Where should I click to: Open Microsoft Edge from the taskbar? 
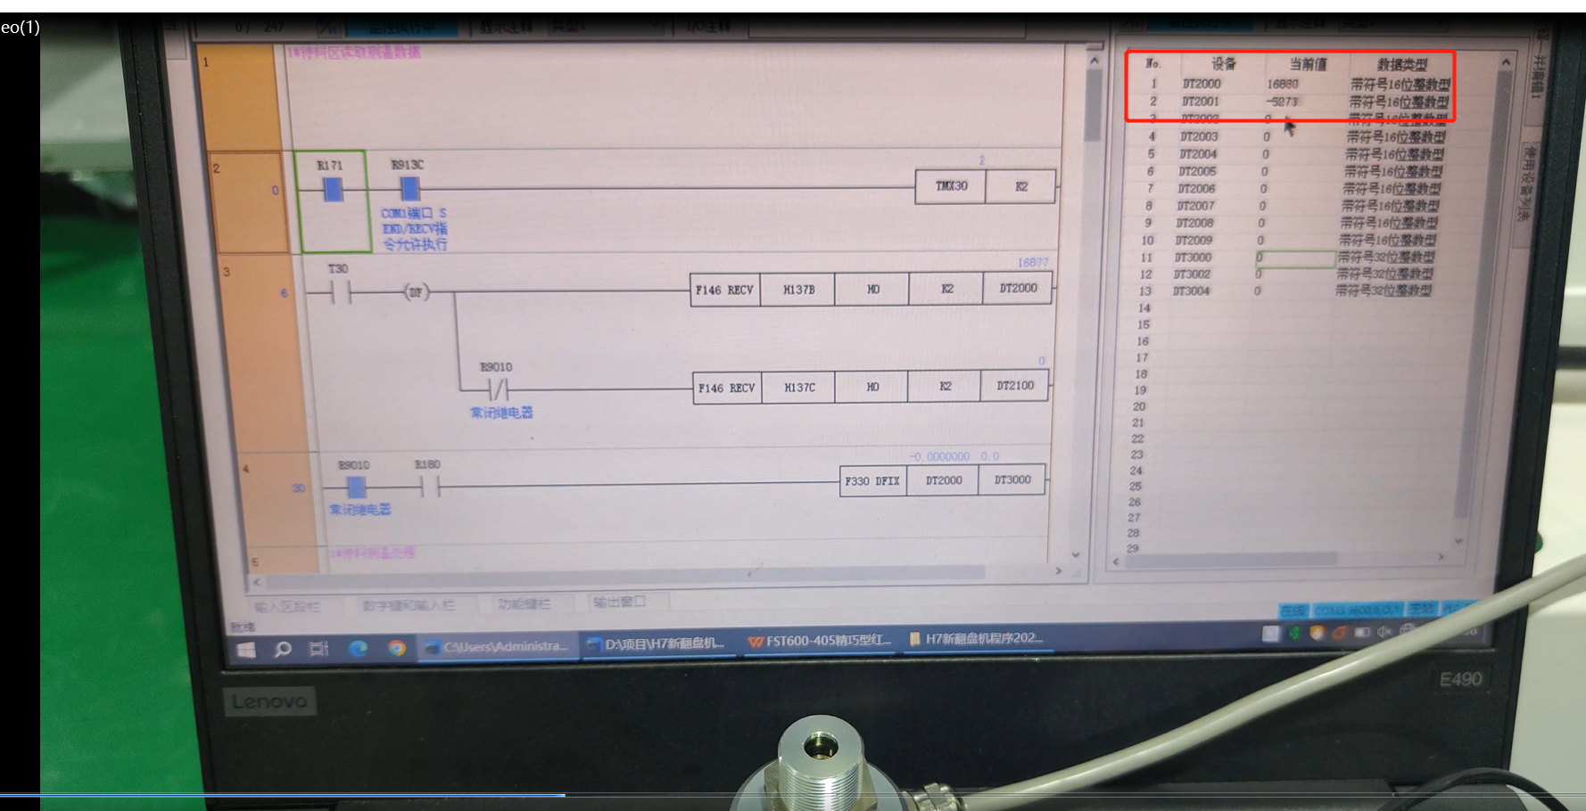point(358,648)
